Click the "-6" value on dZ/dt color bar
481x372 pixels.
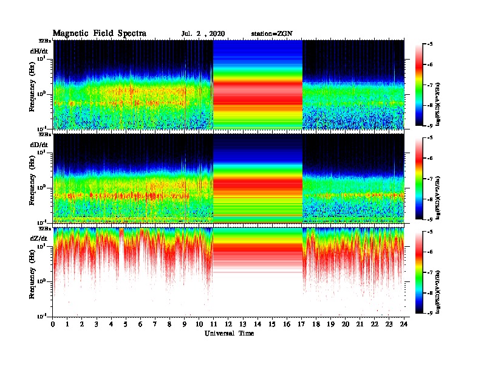point(430,252)
